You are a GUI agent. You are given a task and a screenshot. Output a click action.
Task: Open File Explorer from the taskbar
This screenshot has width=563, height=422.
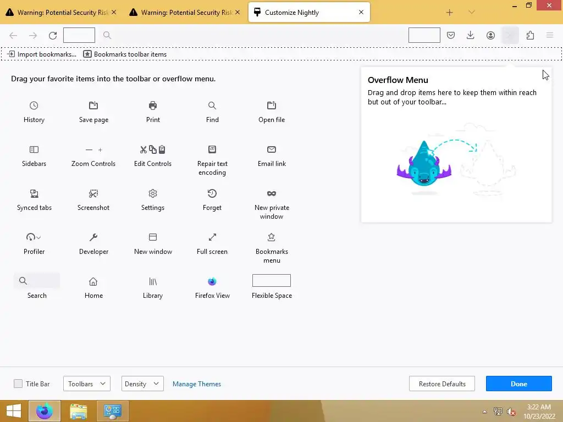pyautogui.click(x=79, y=411)
